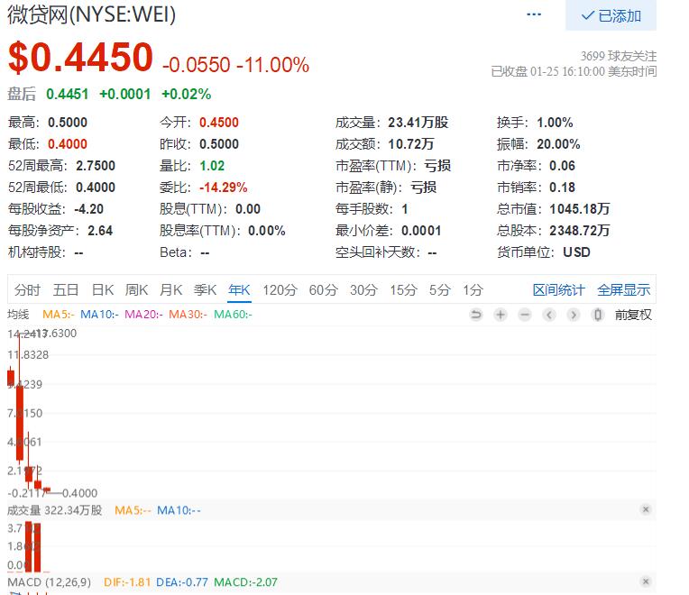This screenshot has height=595, width=689.
Task: Click the 成交量 322.34万股 label
Action: pyautogui.click(x=55, y=510)
